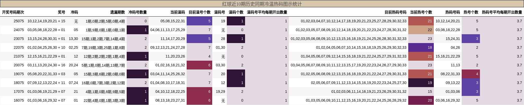
Task: Select warm codes 05,08,15,22,31
Action: tap(173, 21)
